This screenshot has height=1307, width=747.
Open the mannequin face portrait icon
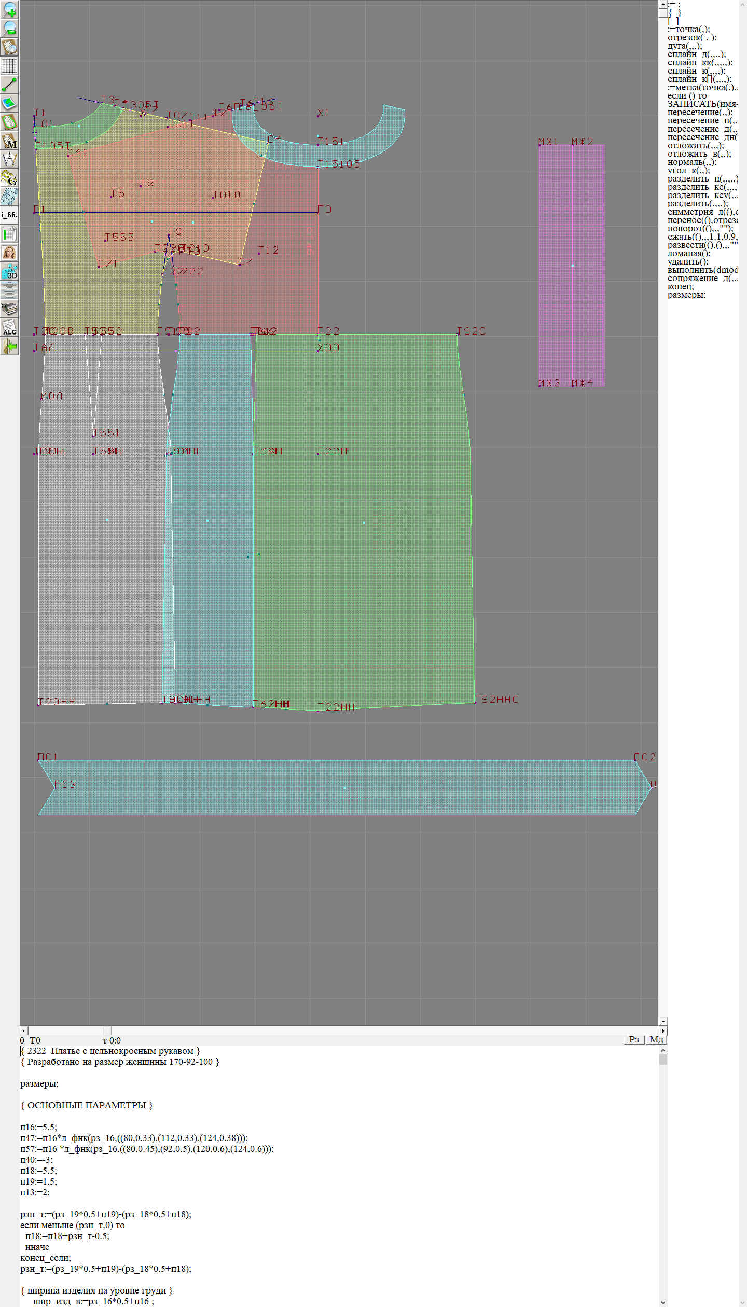[x=9, y=253]
